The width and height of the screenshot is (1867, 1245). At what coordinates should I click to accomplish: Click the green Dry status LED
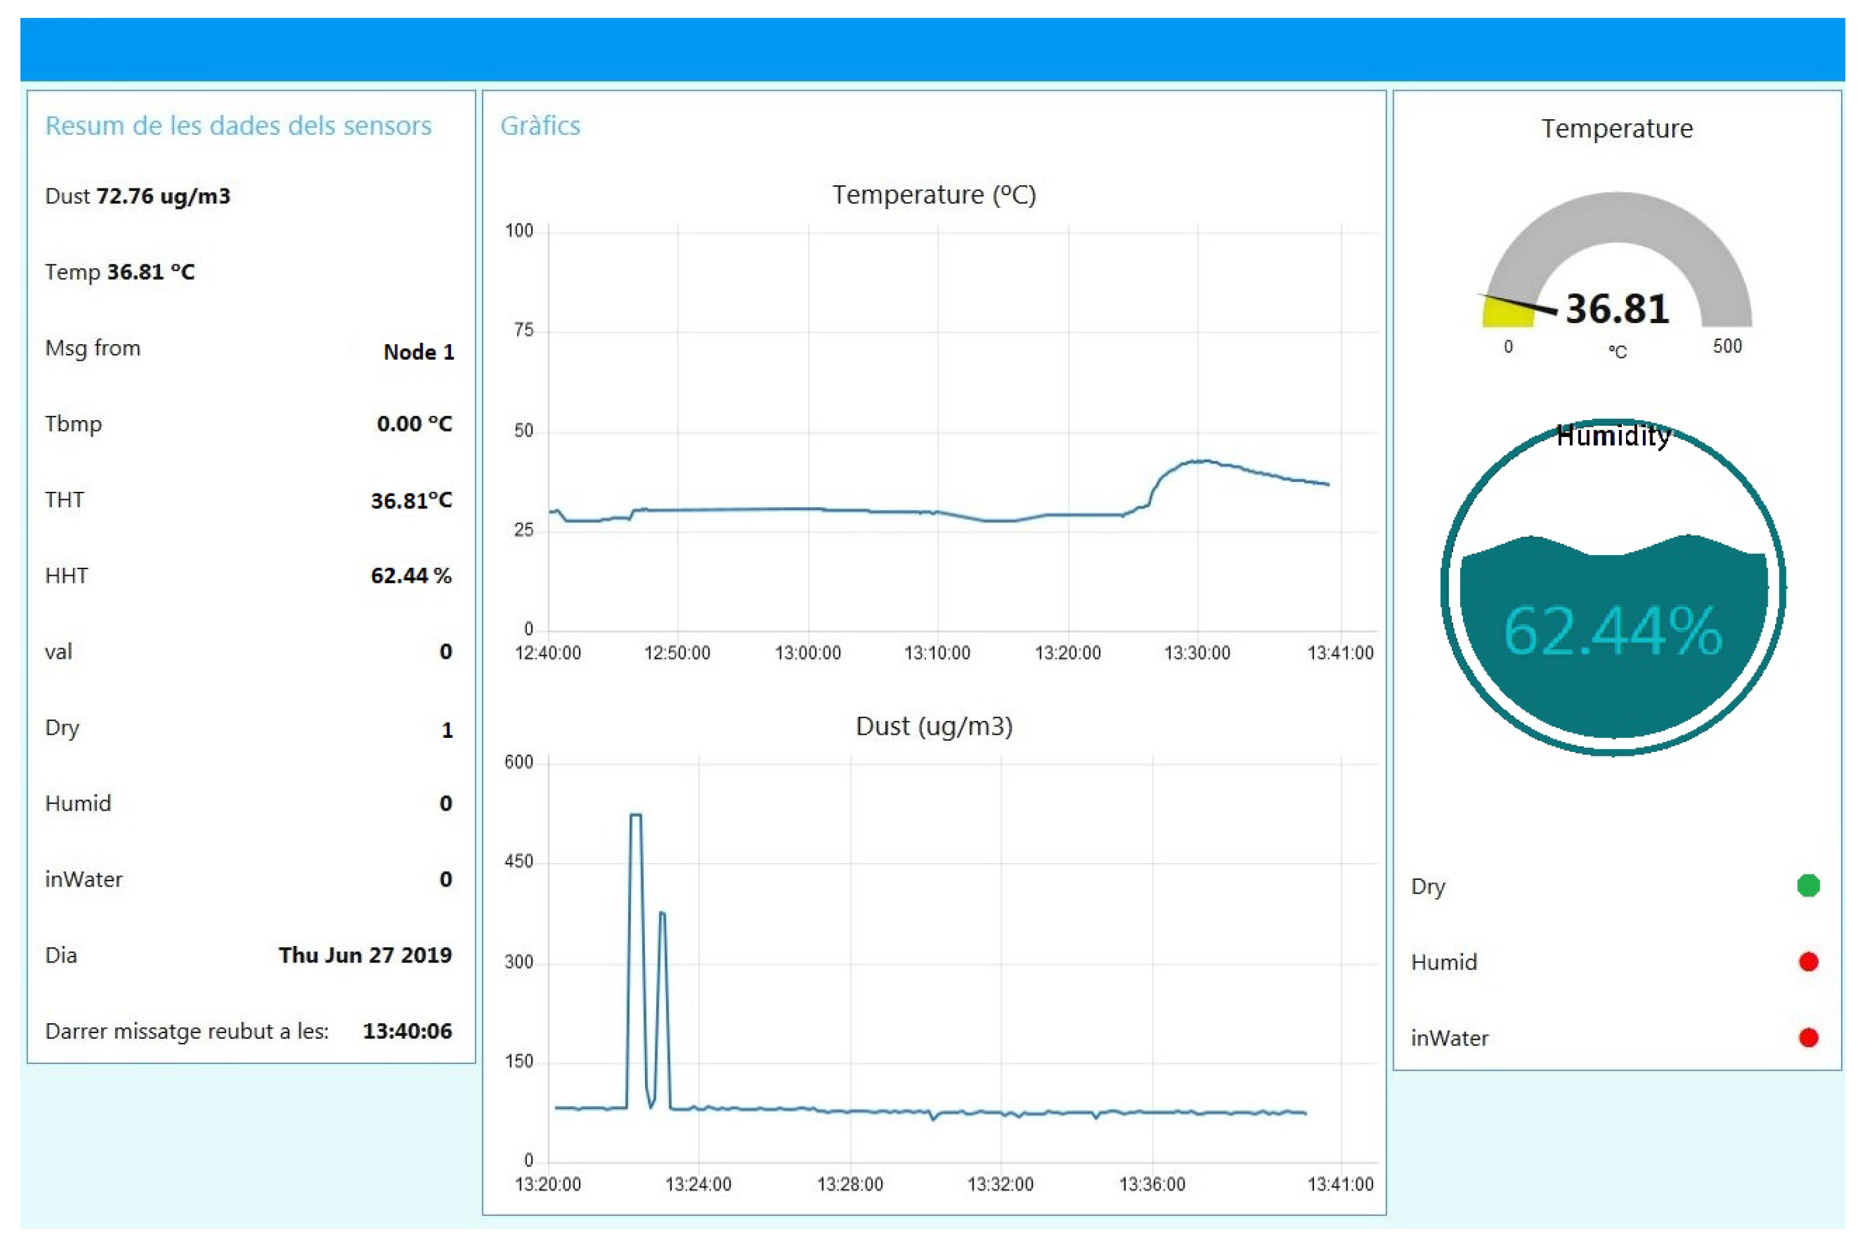coord(1808,885)
